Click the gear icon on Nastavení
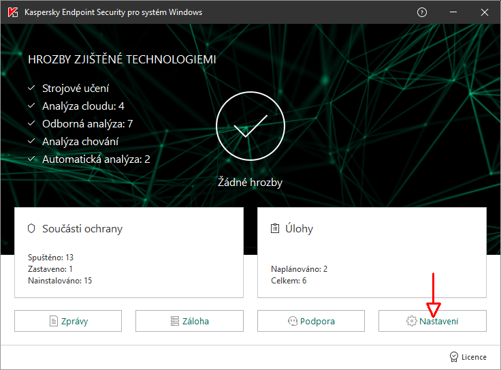This screenshot has width=501, height=370. point(412,321)
